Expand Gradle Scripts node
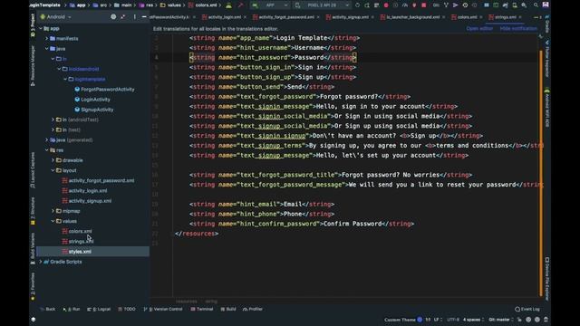The width and height of the screenshot is (580, 326). [x=41, y=262]
